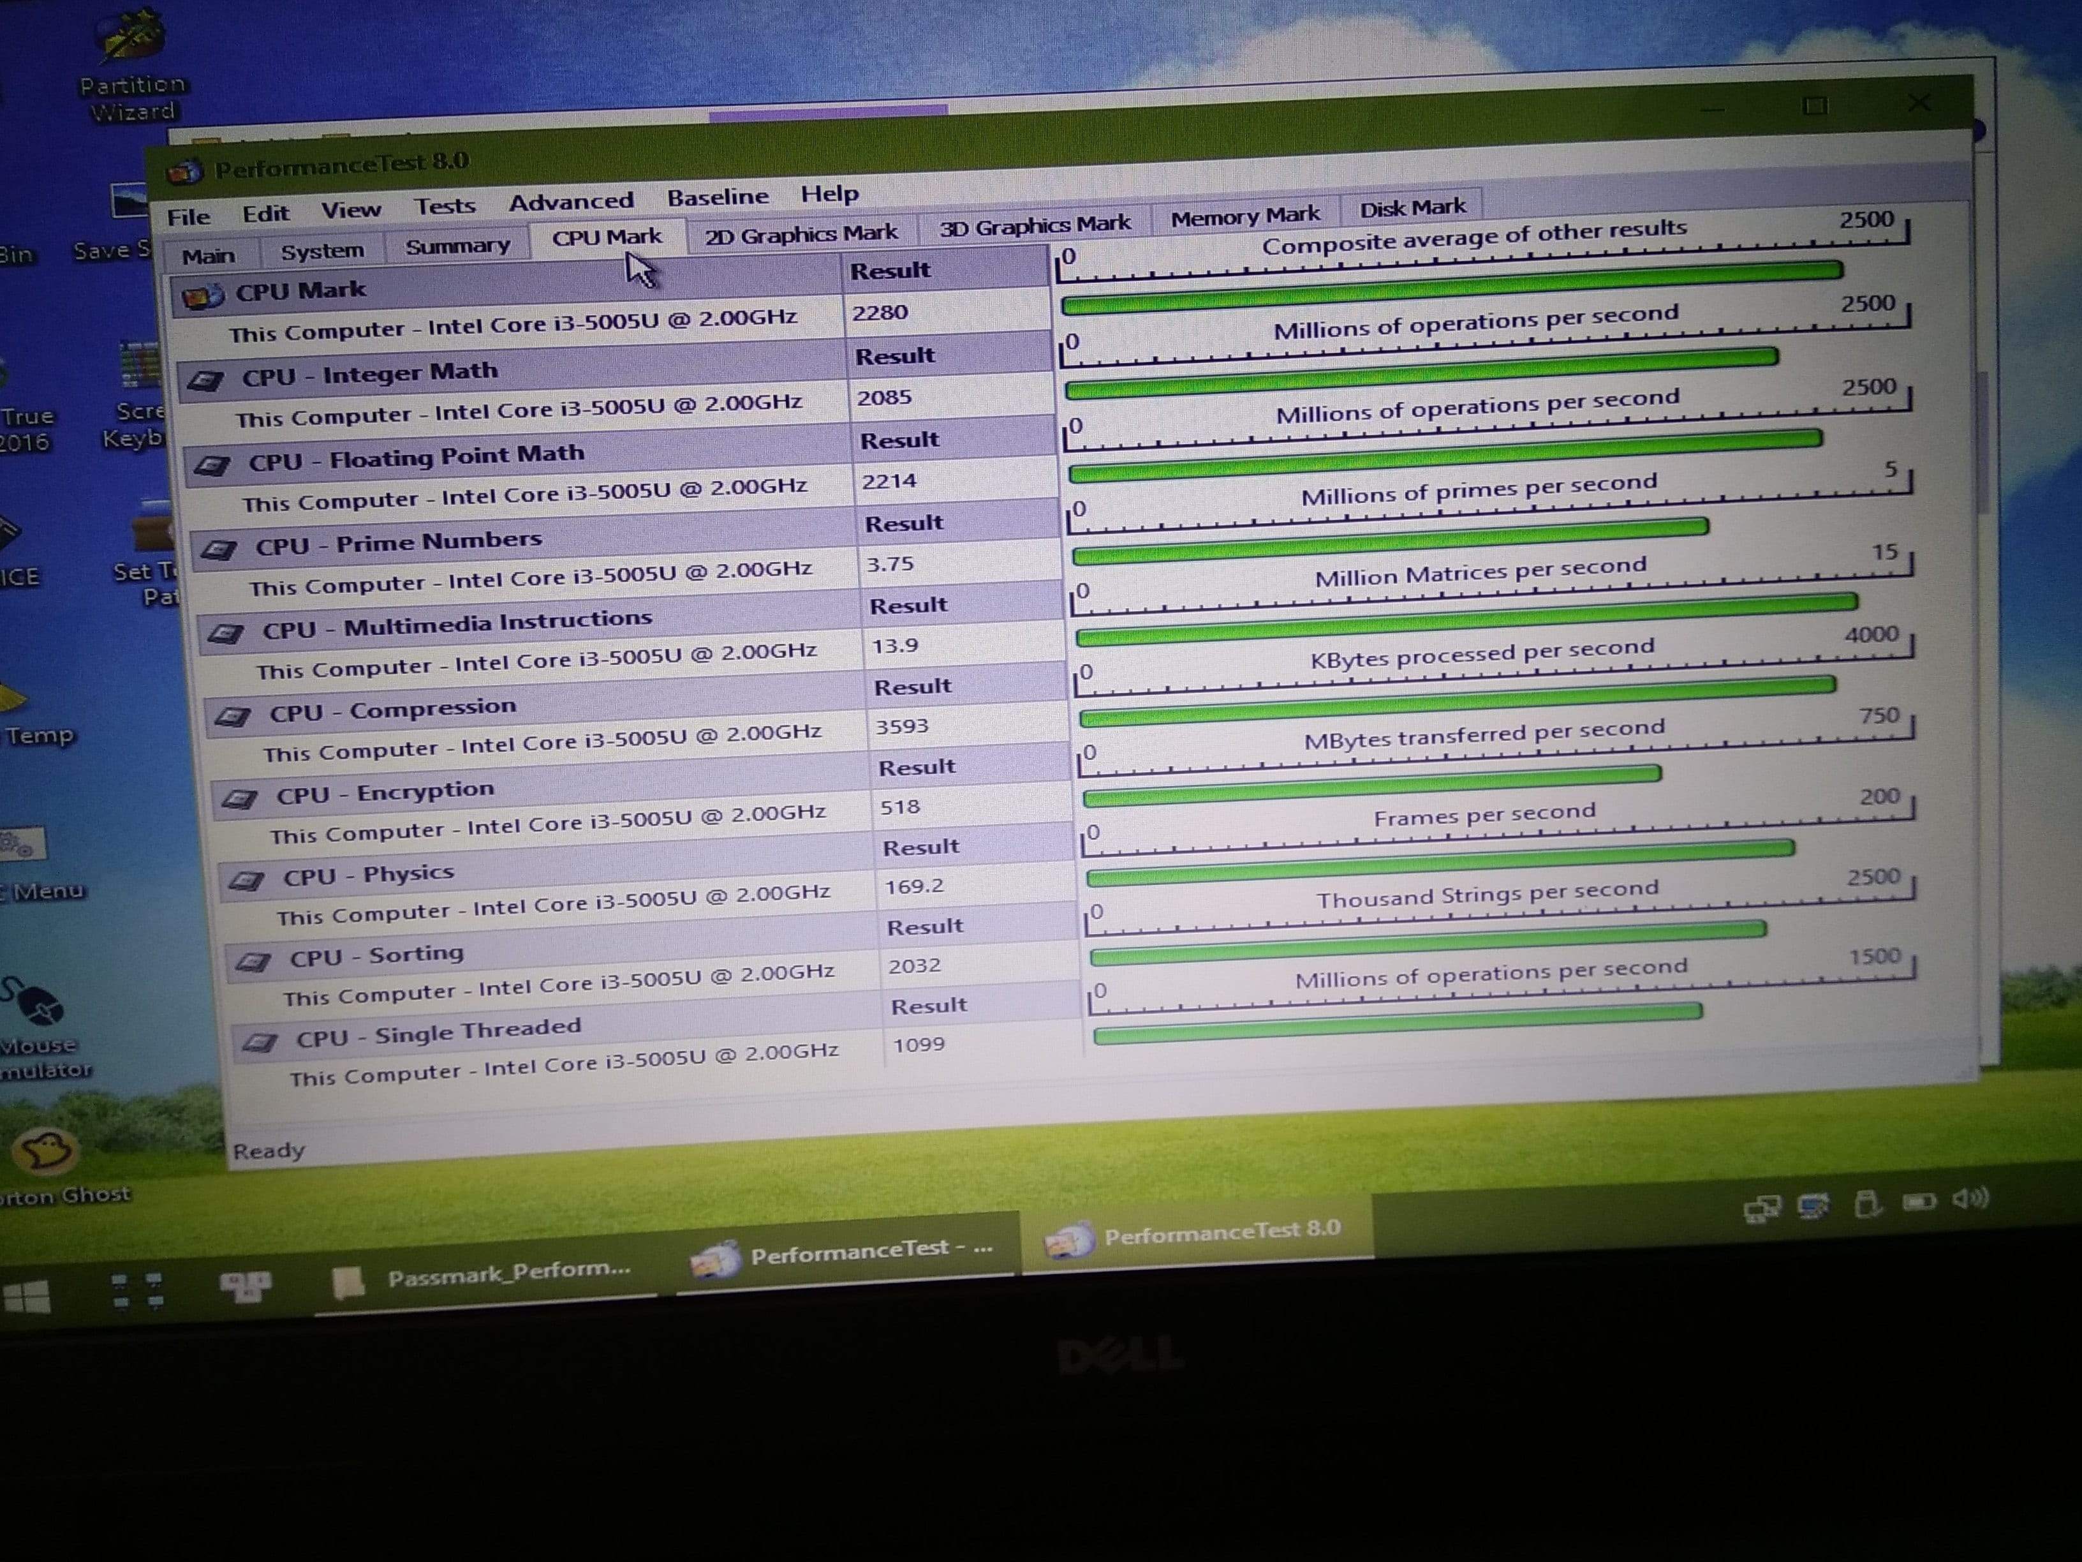Open the Edit menu
2082x1562 pixels.
click(x=265, y=214)
